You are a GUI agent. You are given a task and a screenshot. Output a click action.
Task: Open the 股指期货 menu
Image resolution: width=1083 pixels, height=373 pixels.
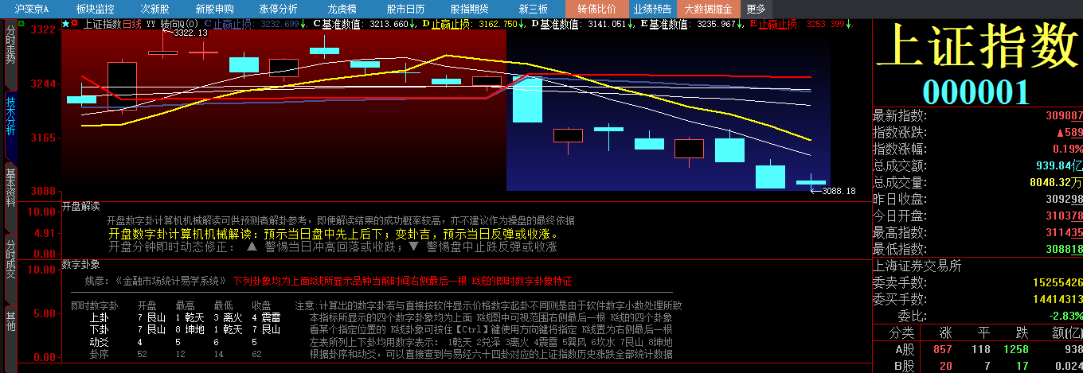(469, 9)
